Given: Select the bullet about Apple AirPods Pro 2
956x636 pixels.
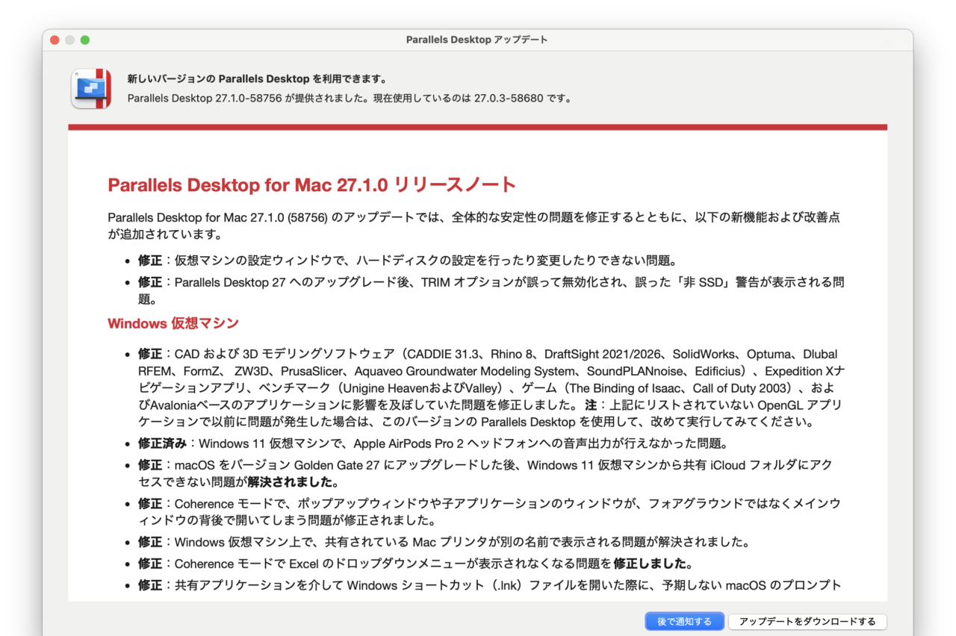Looking at the screenshot, I should (x=433, y=443).
